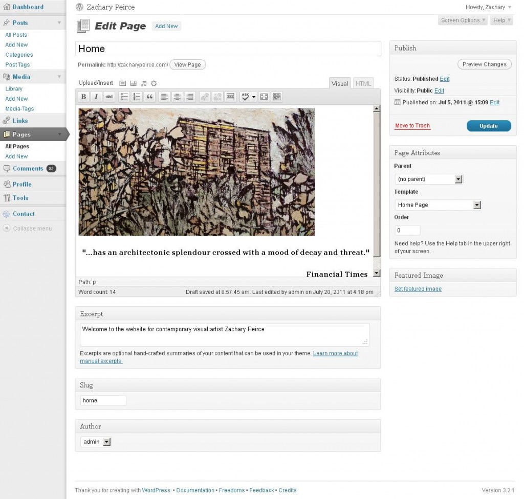Show the kitchen sink toolbar row
This screenshot has height=499, width=524.
coord(277,97)
